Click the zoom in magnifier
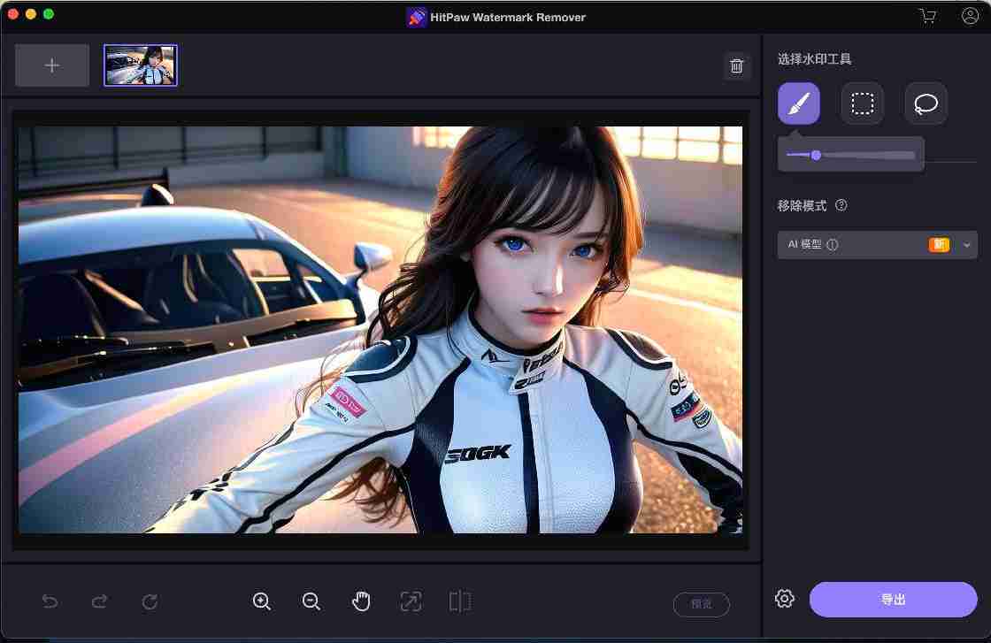The height and width of the screenshot is (643, 991). pyautogui.click(x=262, y=601)
